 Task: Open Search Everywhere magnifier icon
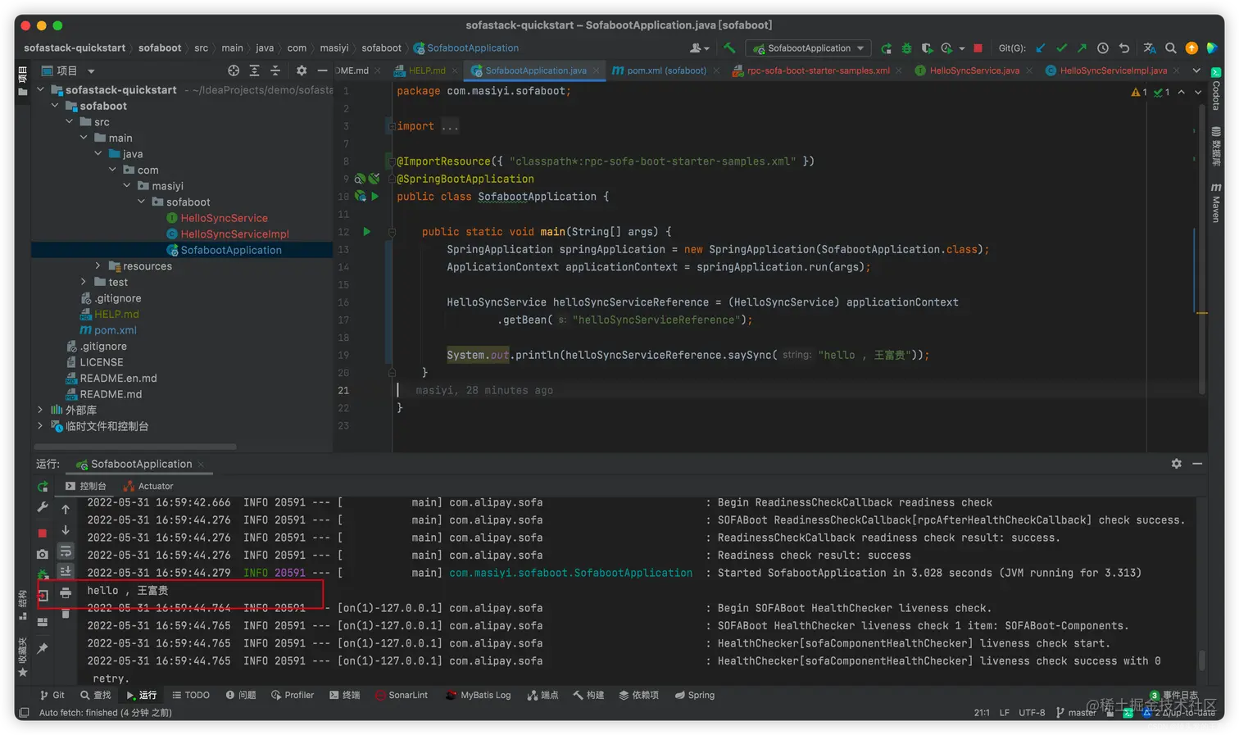point(1171,48)
